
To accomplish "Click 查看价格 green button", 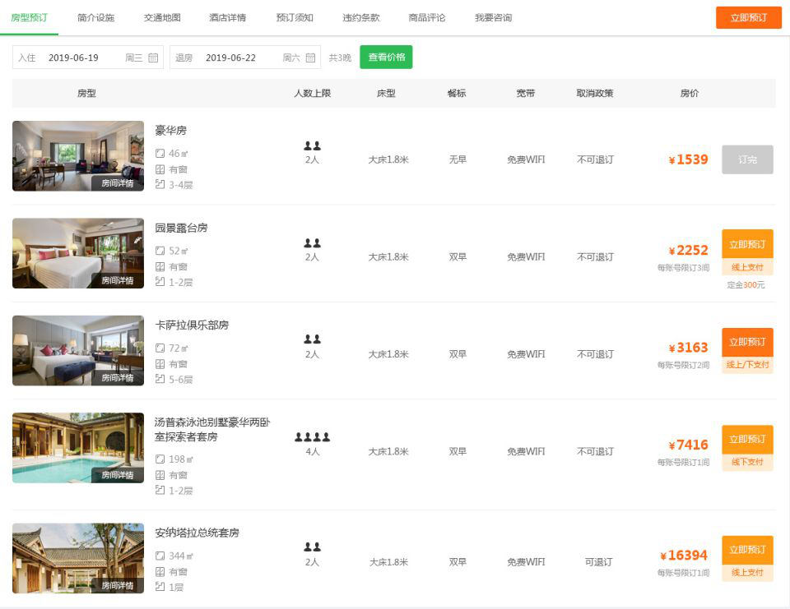I will [386, 58].
